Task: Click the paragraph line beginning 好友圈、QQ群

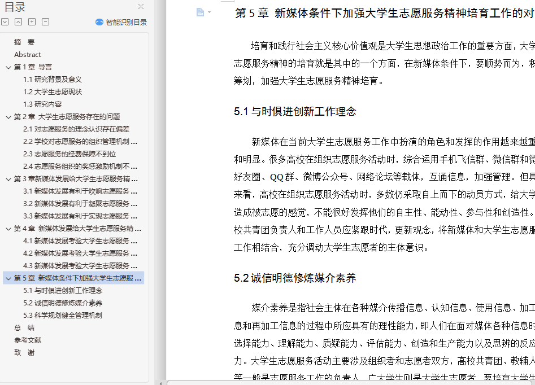Action: pos(384,177)
